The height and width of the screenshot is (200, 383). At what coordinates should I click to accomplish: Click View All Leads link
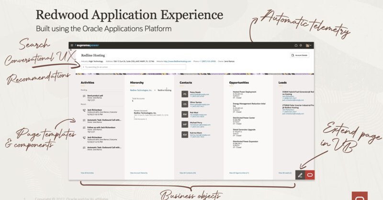285,173
